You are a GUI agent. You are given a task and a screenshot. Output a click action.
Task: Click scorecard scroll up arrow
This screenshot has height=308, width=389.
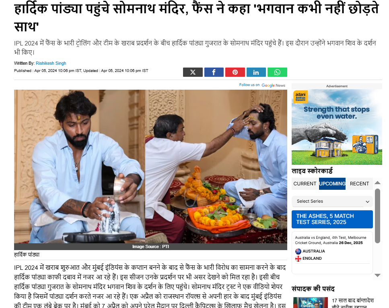click(377, 183)
